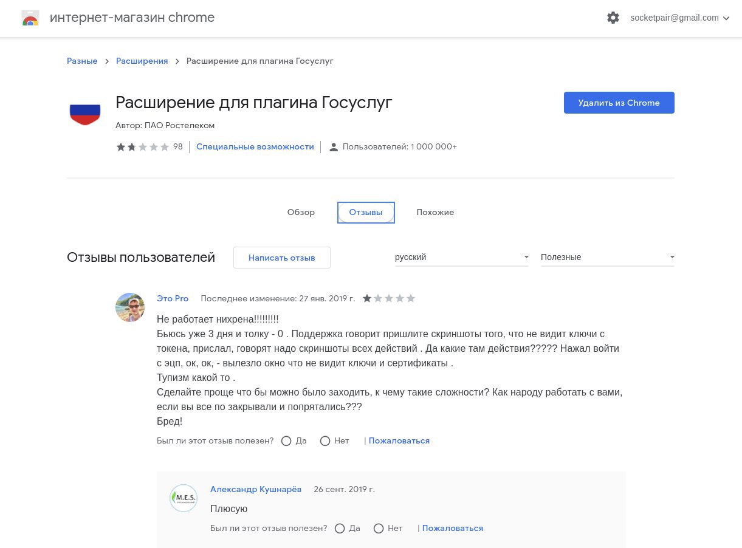The width and height of the screenshot is (742, 548).
Task: Click the extension's star rating near 98
Action: pos(143,147)
